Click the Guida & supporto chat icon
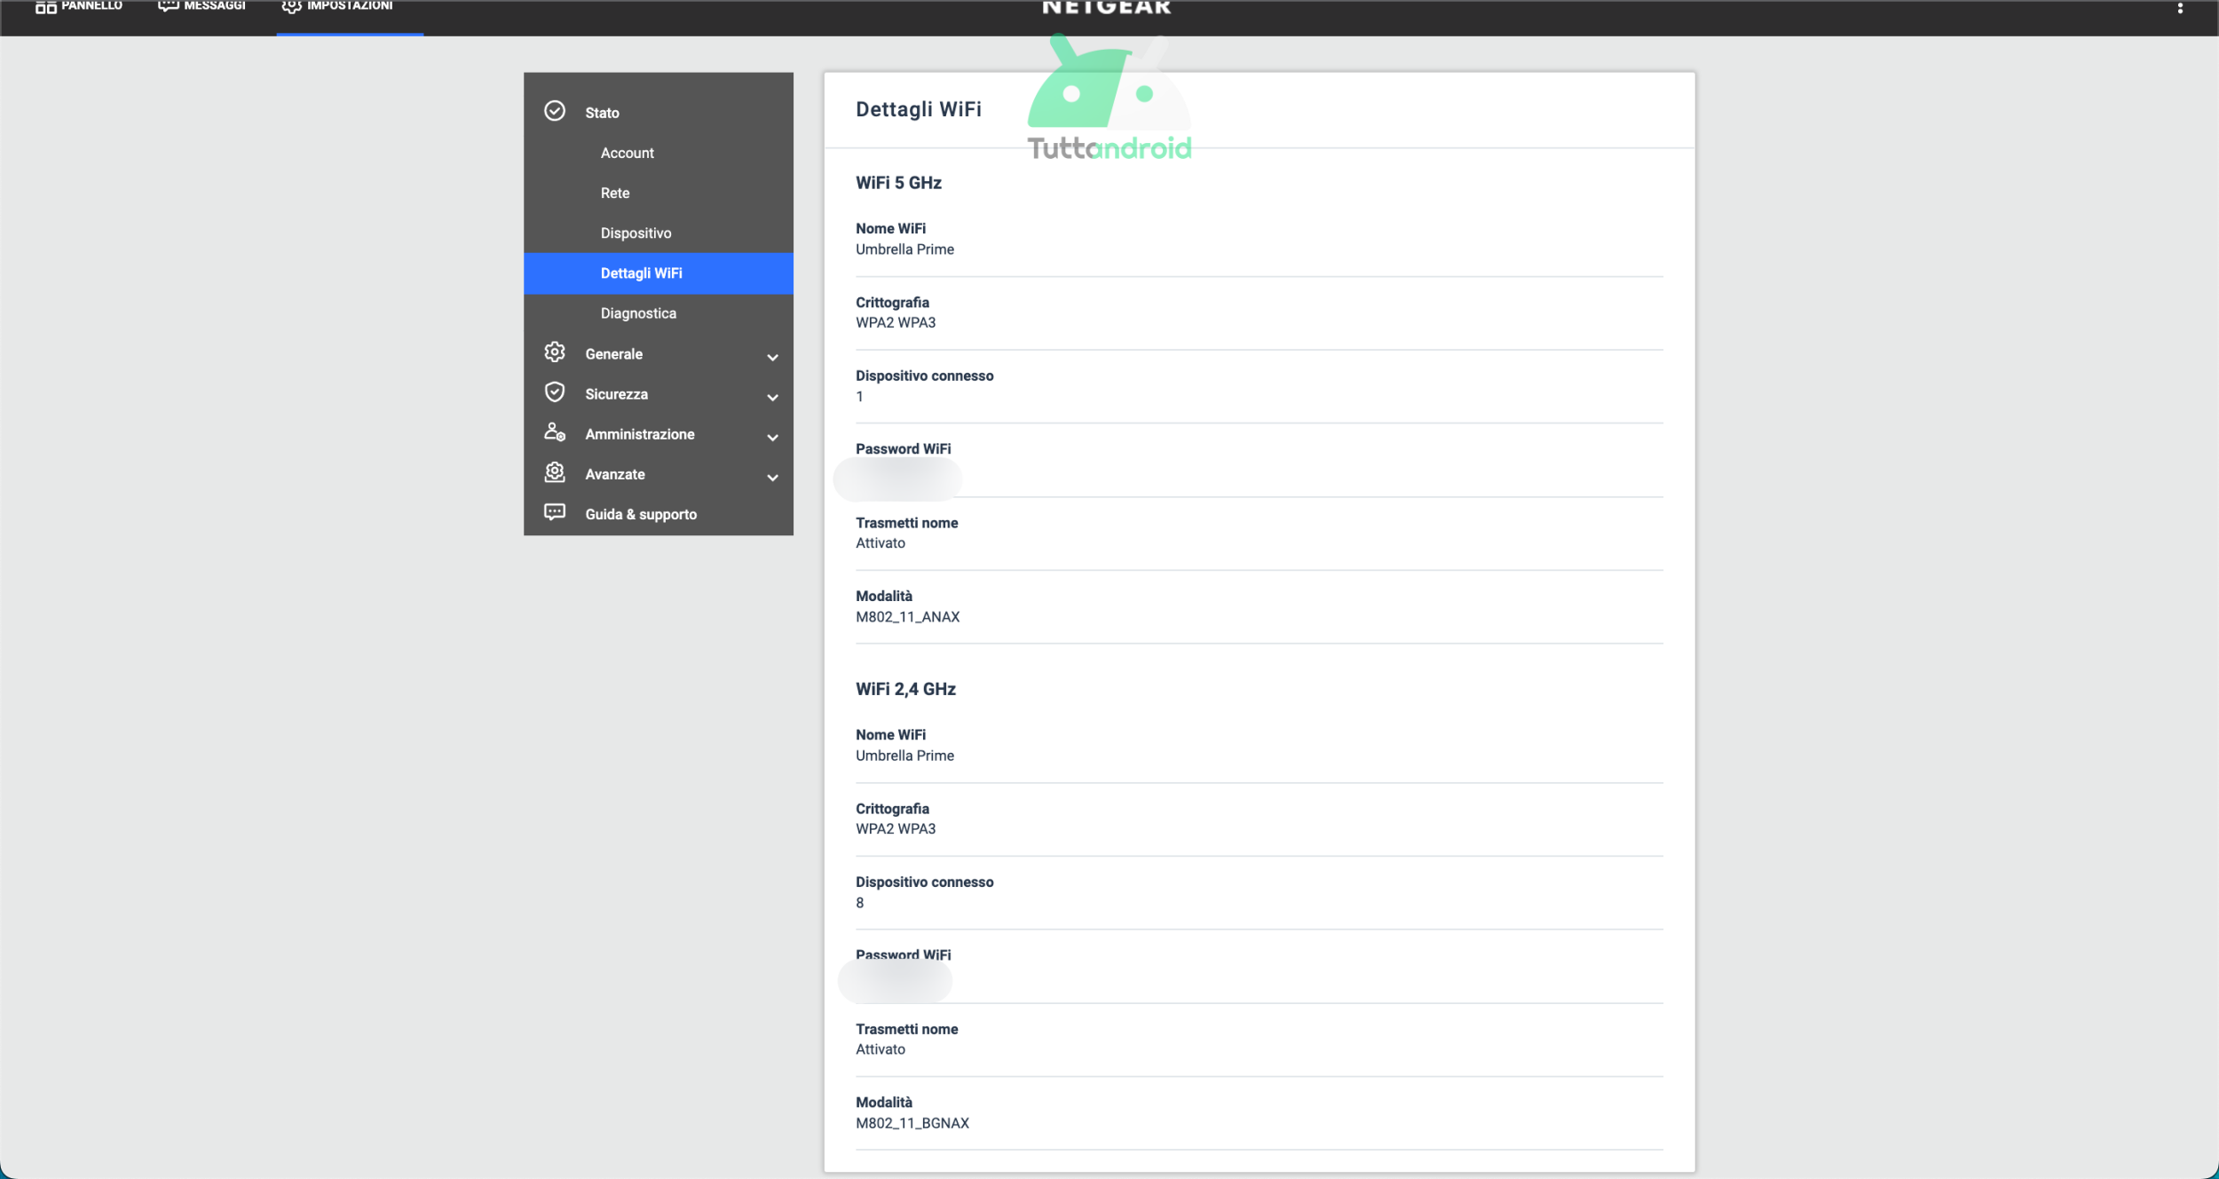Image resolution: width=2219 pixels, height=1179 pixels. (x=555, y=512)
